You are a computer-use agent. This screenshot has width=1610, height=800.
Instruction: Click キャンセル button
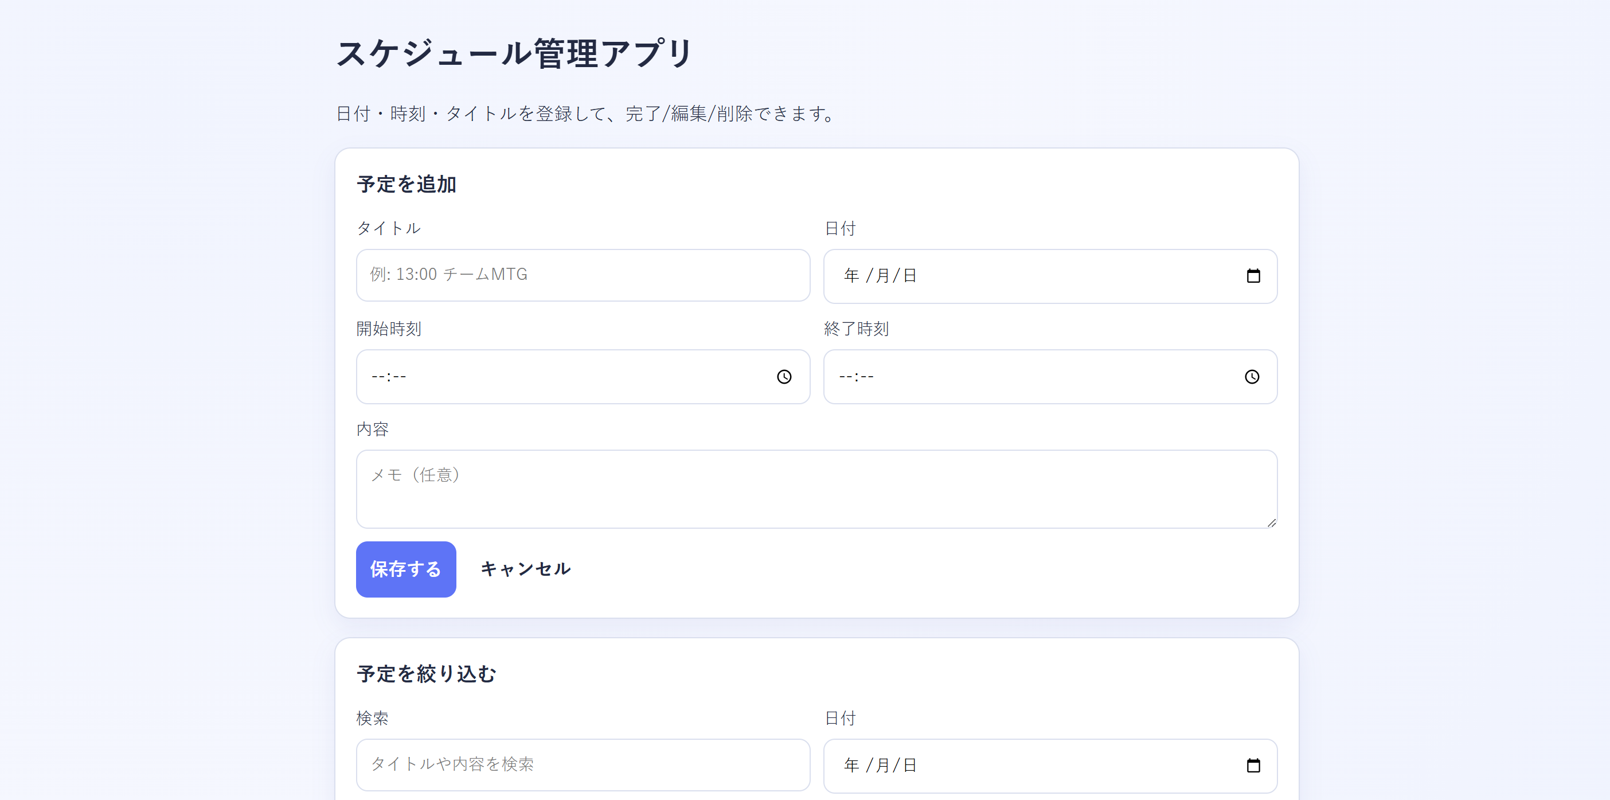pos(525,569)
